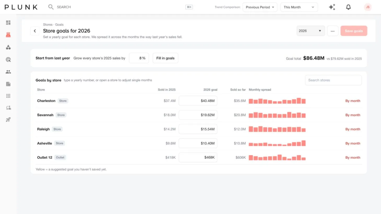Click the Charleston monthly spread chart

277,101
